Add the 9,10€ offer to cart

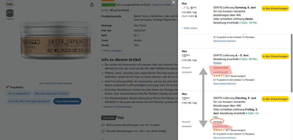(x=275, y=8)
